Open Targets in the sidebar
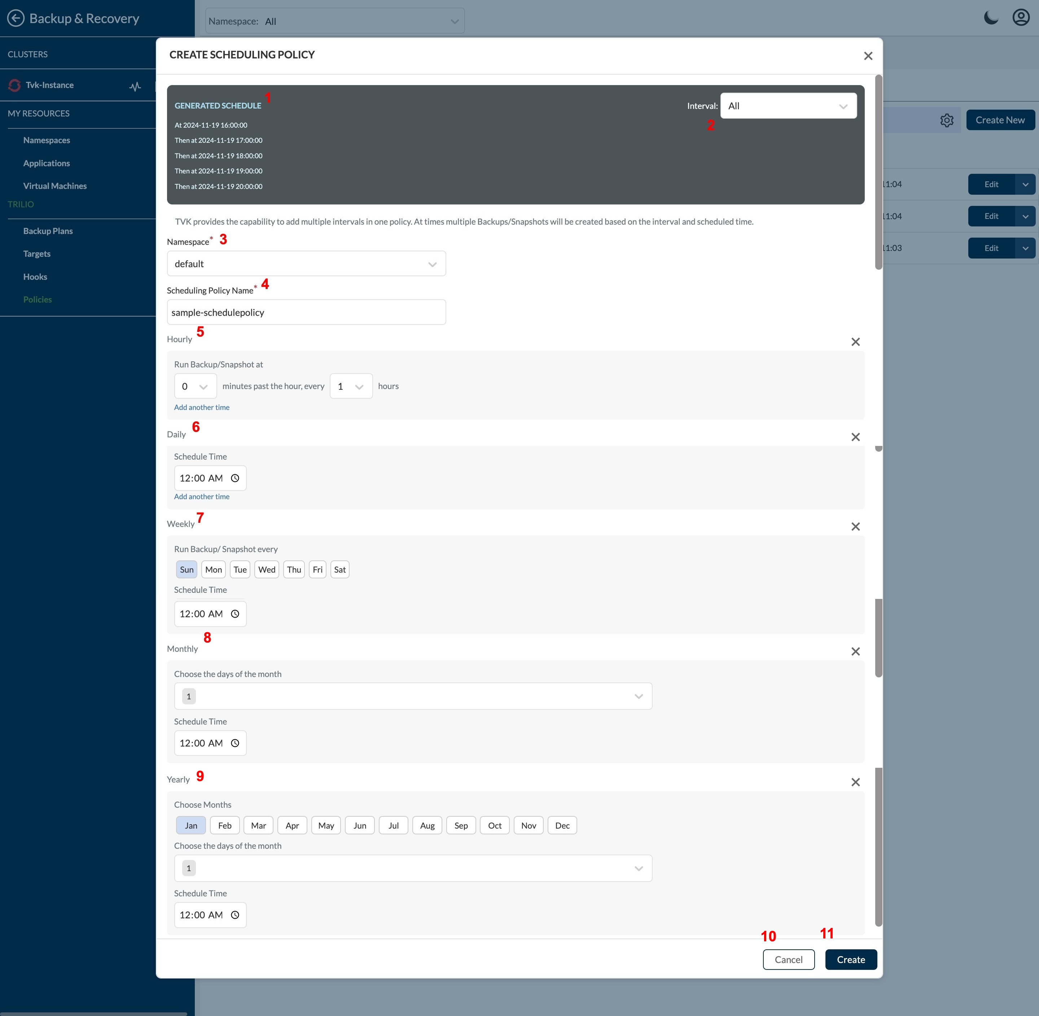This screenshot has height=1016, width=1039. tap(37, 254)
